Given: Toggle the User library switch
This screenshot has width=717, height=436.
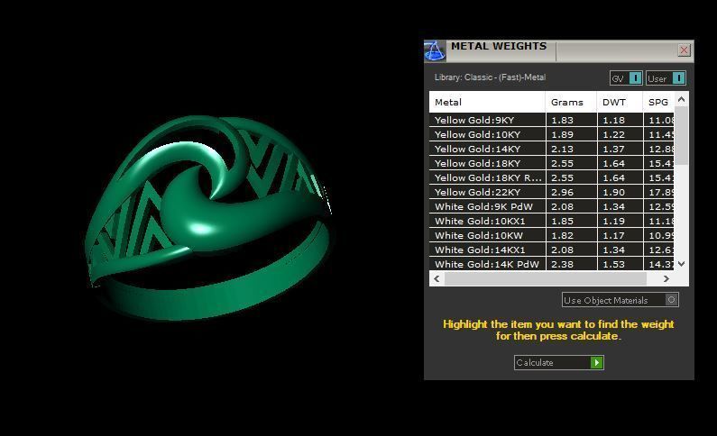Looking at the screenshot, I should point(666,78).
